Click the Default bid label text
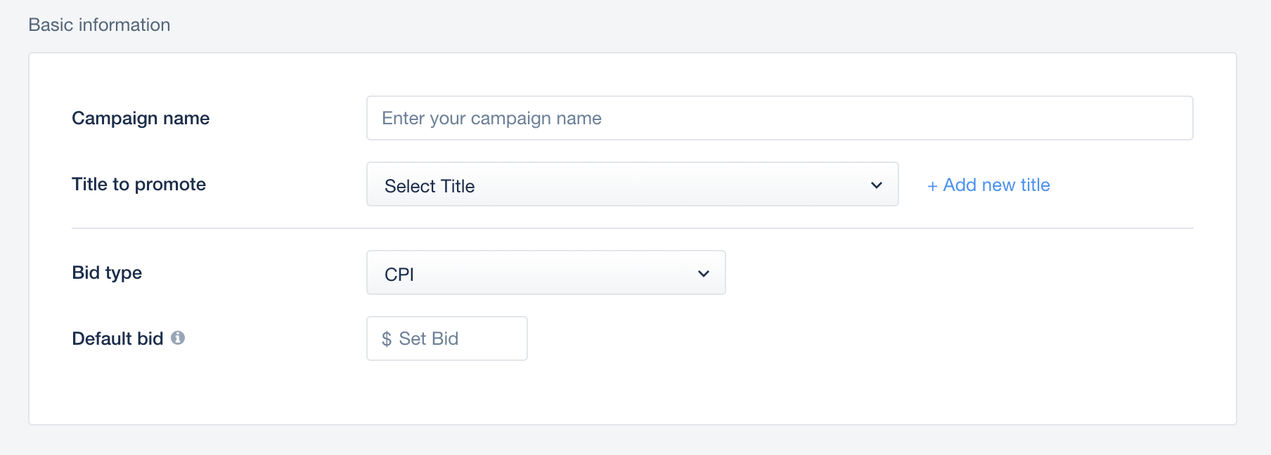The image size is (1271, 455). 117,338
